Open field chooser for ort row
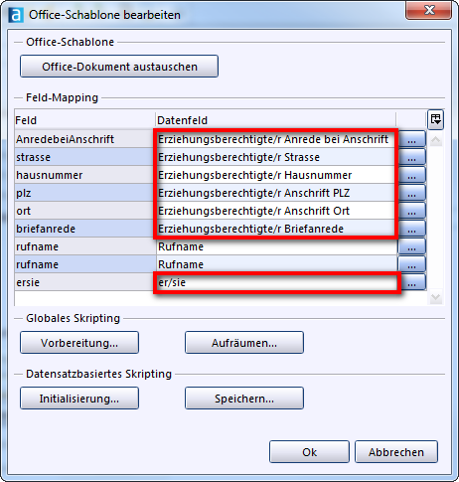 (x=411, y=211)
